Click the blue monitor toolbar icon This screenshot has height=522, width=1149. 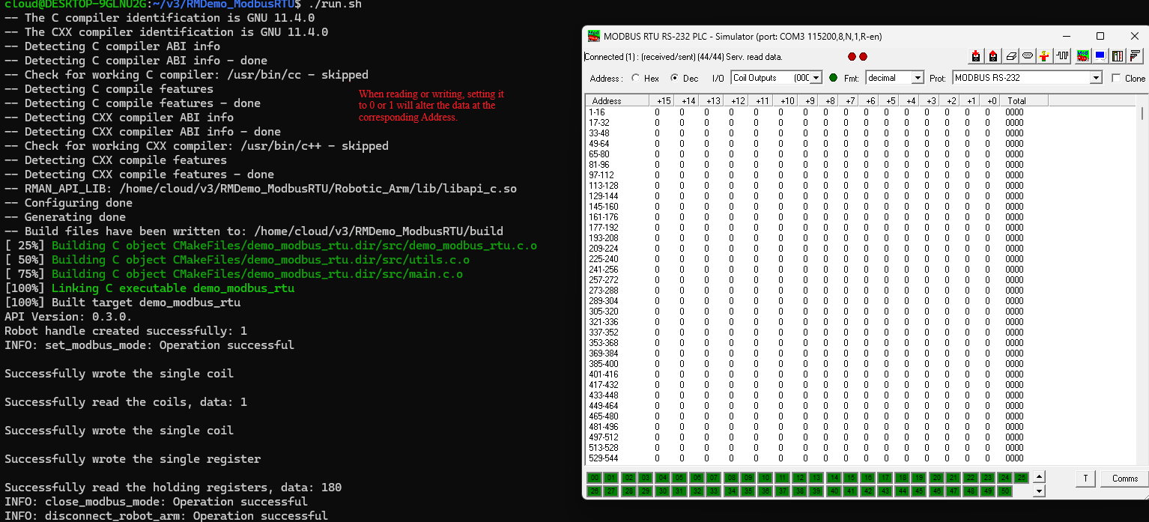pos(1100,56)
